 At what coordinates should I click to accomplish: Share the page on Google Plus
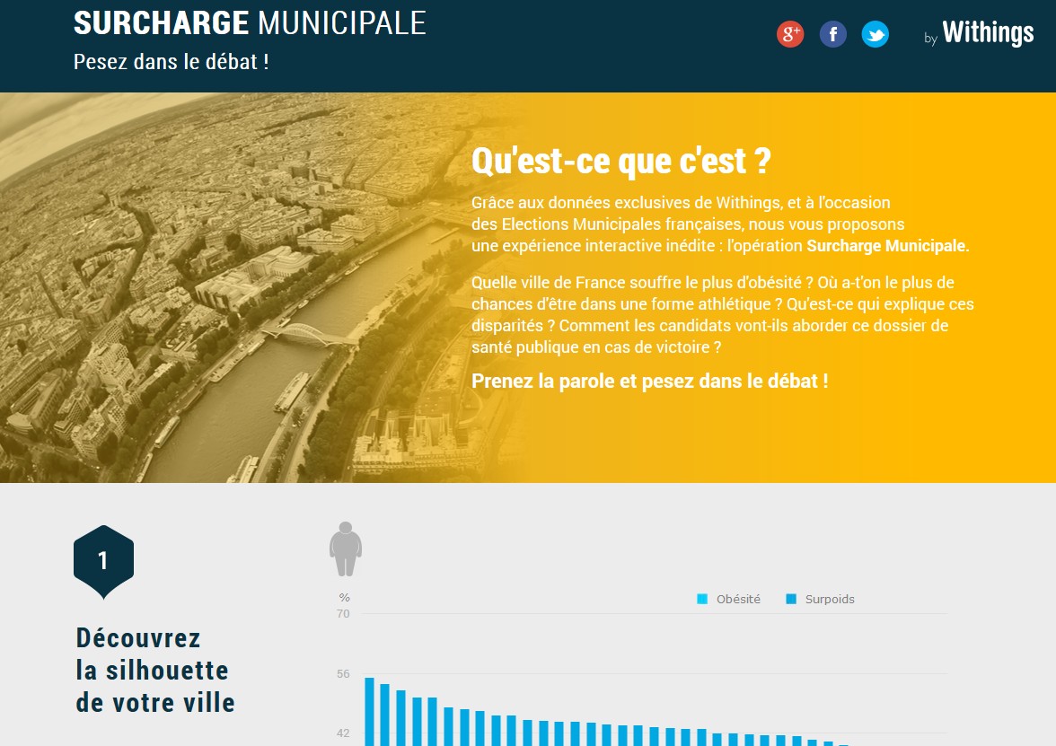coord(790,34)
